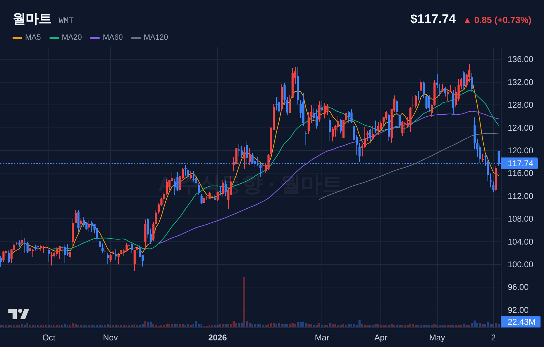The width and height of the screenshot is (544, 347).
Task: Click the Oct time axis label
Action: 49,338
